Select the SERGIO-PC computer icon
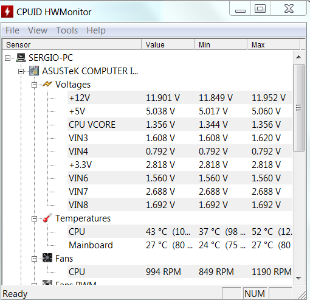 tap(21, 58)
